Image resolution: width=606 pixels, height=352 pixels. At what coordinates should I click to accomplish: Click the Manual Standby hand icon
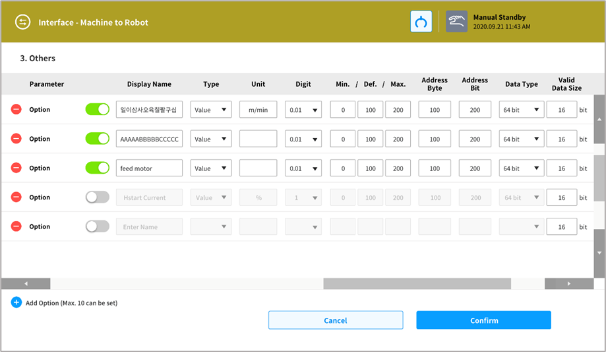pos(456,22)
